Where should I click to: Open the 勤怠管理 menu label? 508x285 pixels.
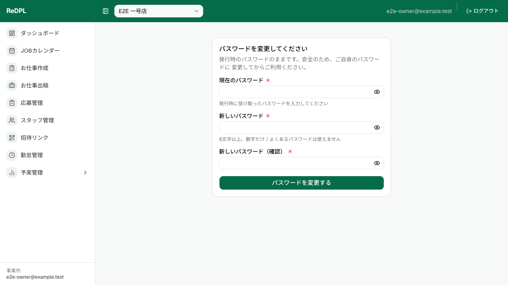[32, 155]
